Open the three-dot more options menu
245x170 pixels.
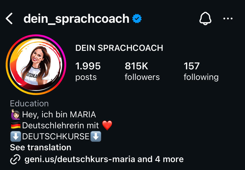228,18
